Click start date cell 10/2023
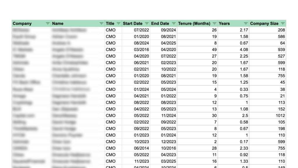298x168 pixels. click(x=136, y=142)
